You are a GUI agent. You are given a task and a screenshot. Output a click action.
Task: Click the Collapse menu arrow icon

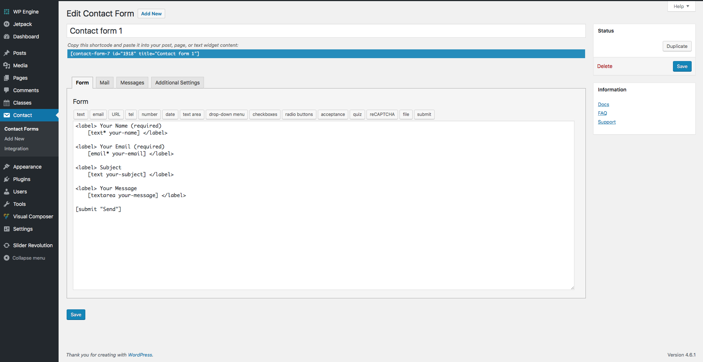point(7,258)
